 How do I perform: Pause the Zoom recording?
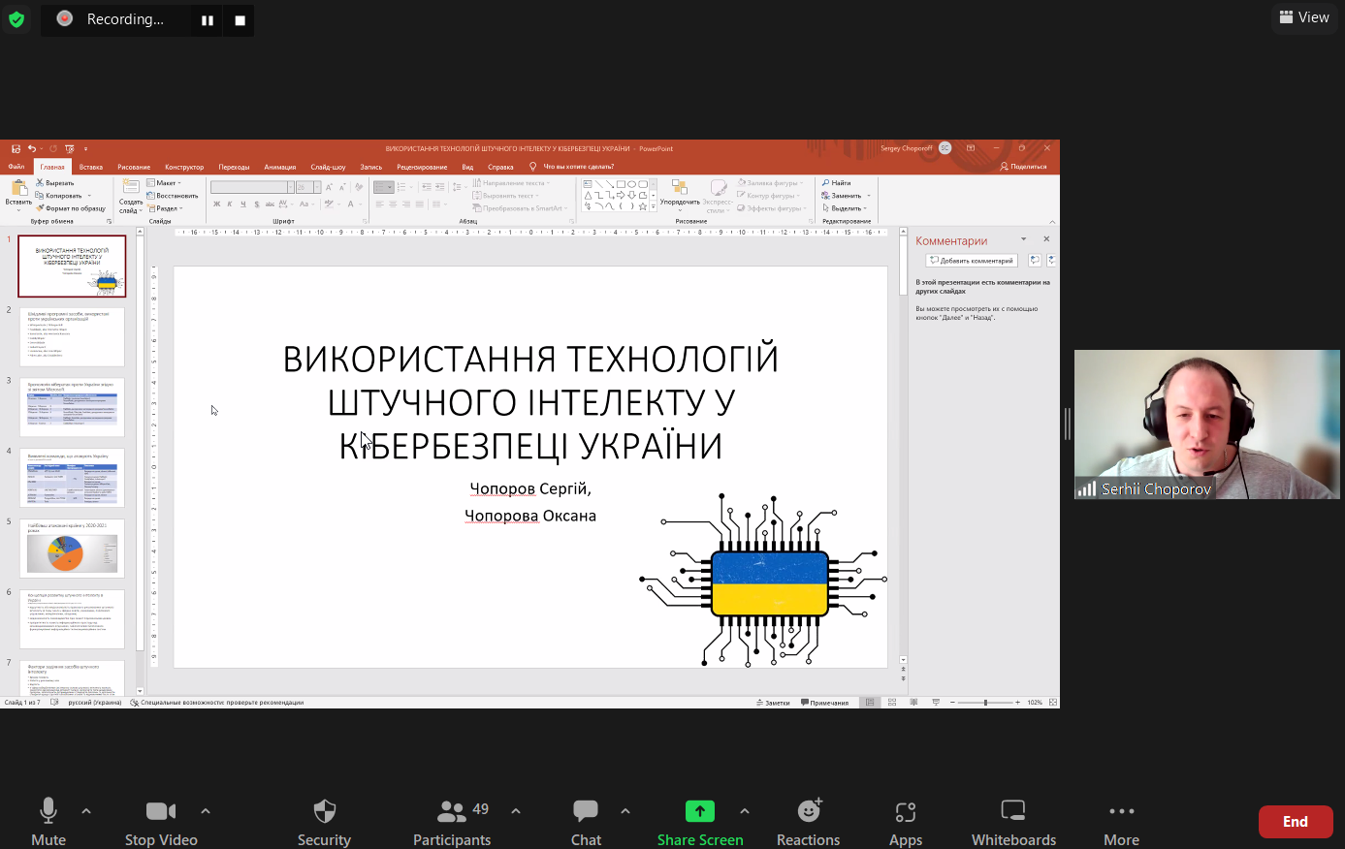208,20
